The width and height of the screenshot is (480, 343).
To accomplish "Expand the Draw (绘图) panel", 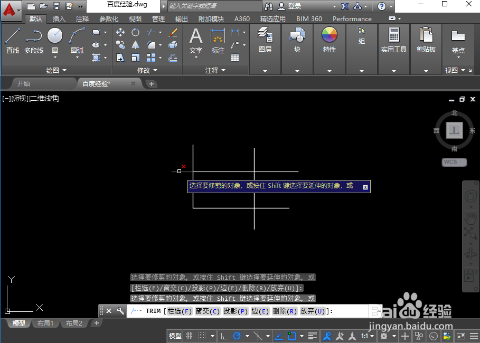I will coord(57,70).
